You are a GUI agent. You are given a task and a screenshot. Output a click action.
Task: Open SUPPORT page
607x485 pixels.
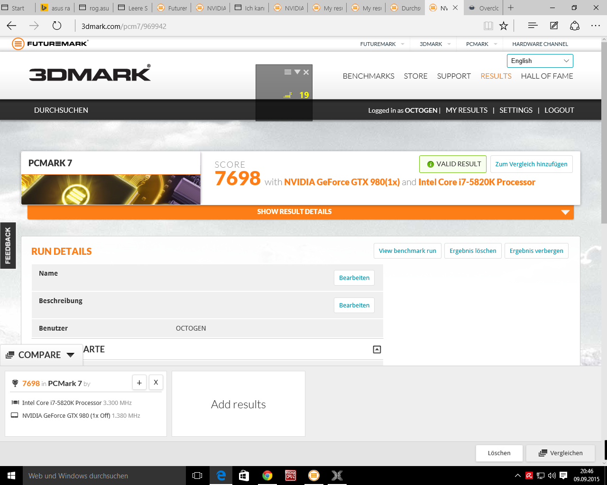454,76
